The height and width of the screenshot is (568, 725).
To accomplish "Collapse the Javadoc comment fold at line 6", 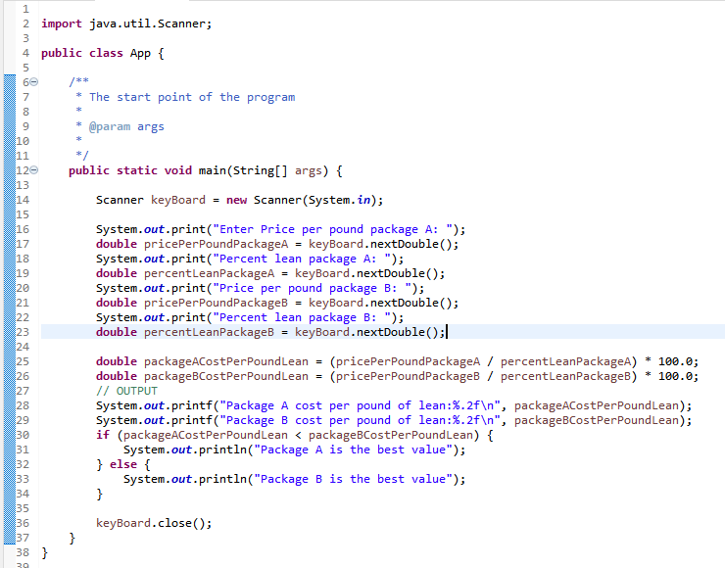I will 36,82.
